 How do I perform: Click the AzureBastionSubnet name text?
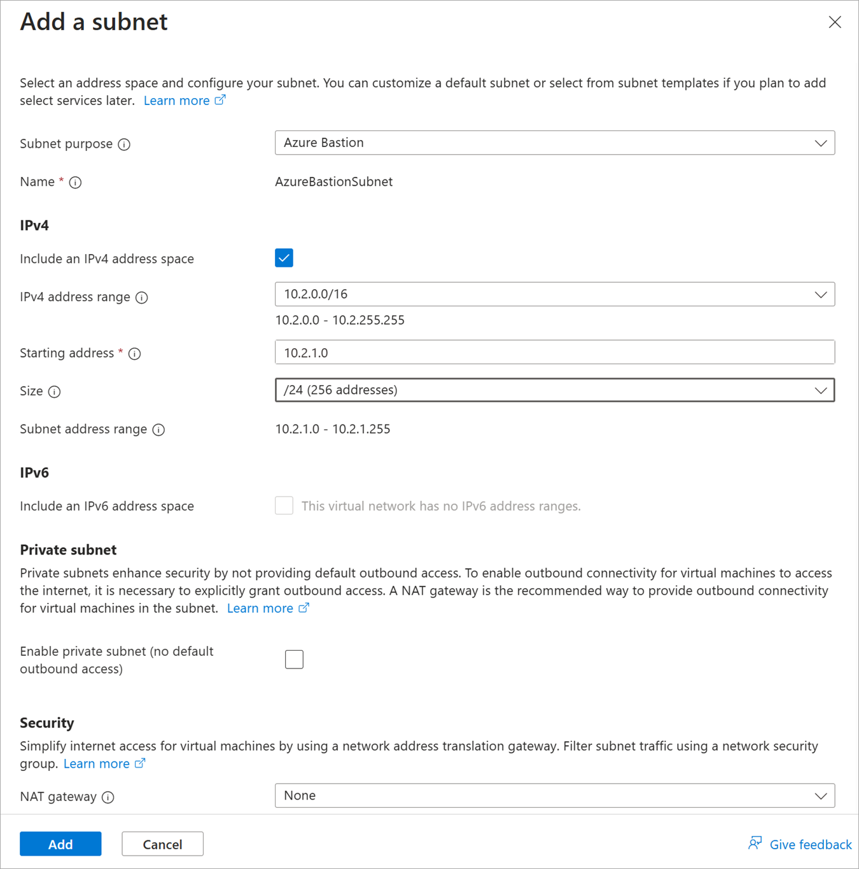coord(333,182)
